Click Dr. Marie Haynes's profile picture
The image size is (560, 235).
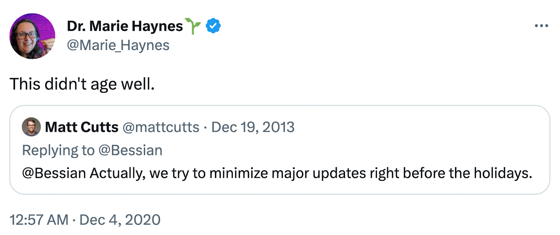(32, 35)
